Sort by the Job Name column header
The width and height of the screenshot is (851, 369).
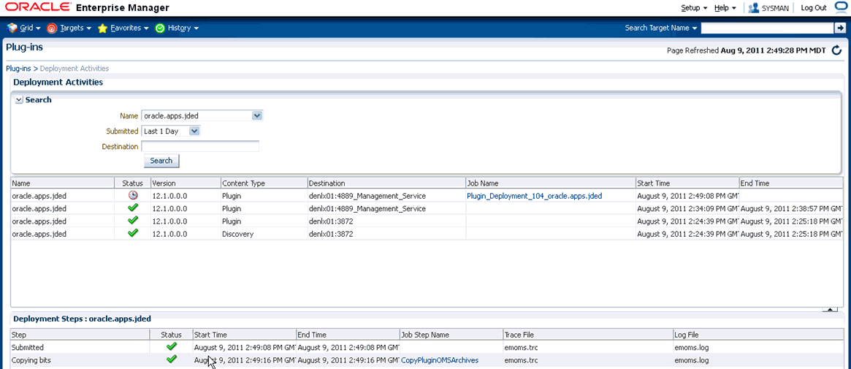pyautogui.click(x=550, y=183)
